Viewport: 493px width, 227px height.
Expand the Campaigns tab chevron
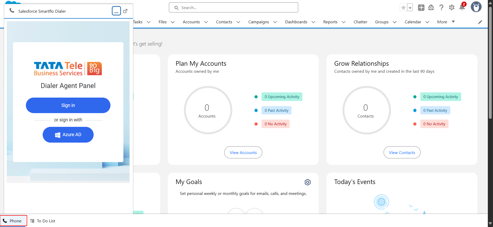[275, 22]
